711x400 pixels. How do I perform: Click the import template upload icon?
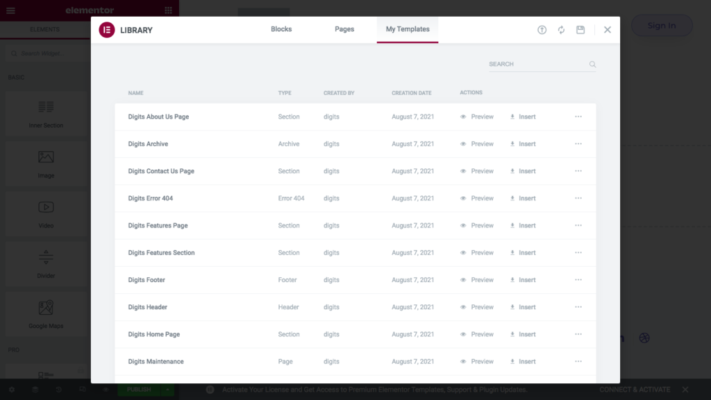[x=542, y=30]
